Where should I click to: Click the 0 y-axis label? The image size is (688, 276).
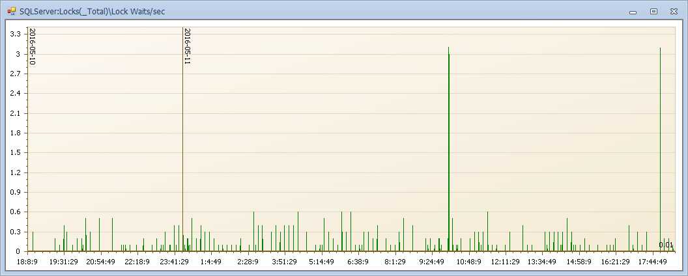[18, 251]
